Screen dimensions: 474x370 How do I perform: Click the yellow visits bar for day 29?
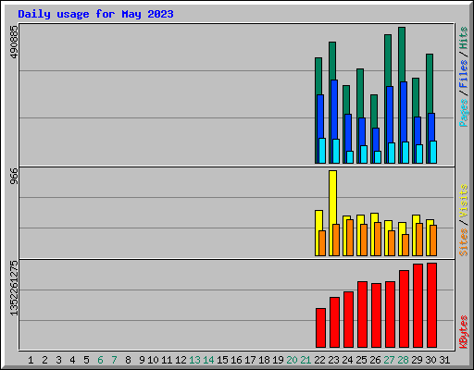(416, 219)
